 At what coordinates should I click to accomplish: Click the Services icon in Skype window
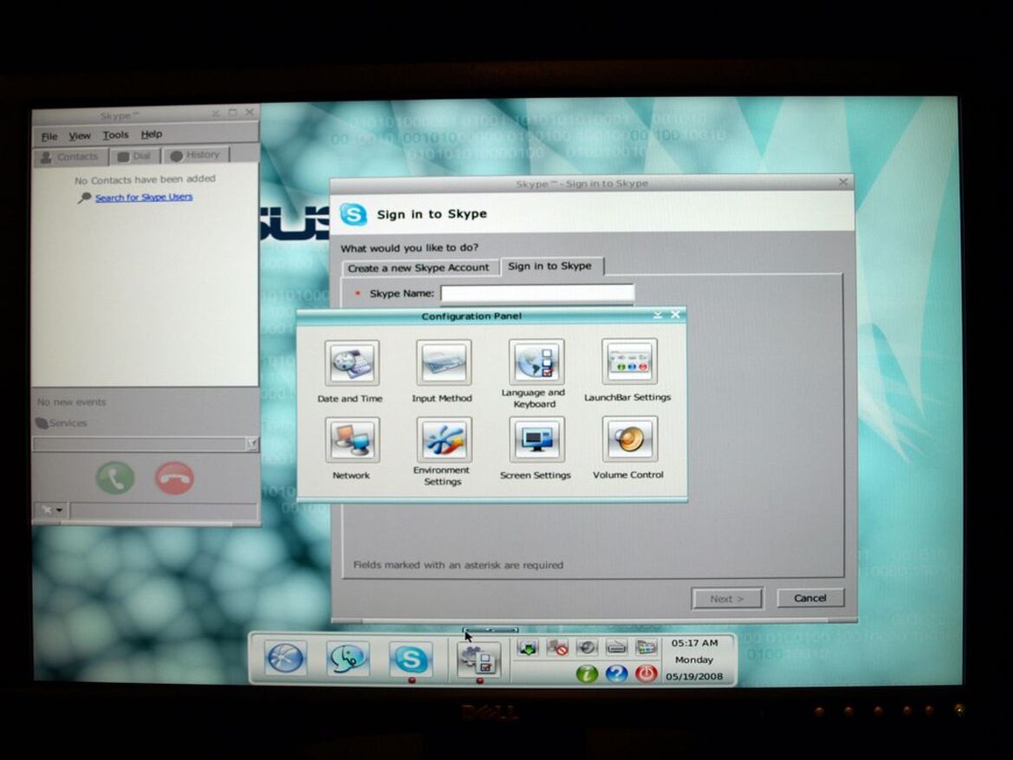pyautogui.click(x=42, y=423)
